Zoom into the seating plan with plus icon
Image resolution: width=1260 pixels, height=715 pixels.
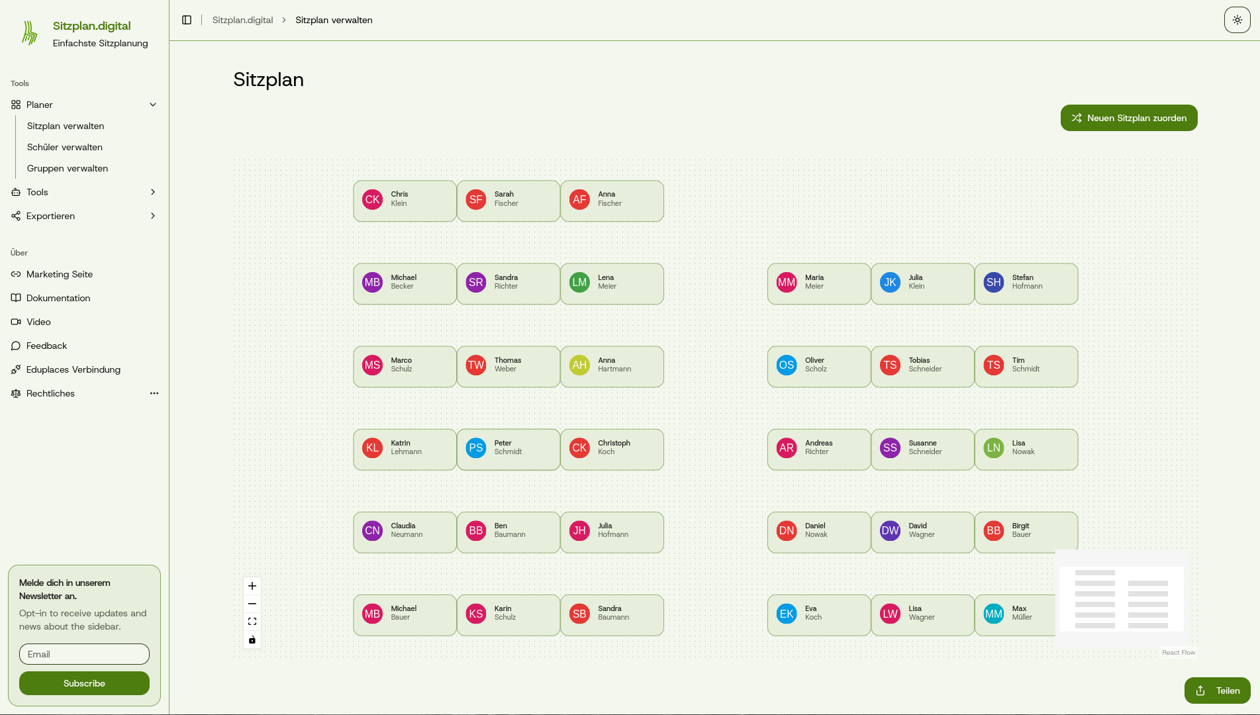tap(252, 586)
